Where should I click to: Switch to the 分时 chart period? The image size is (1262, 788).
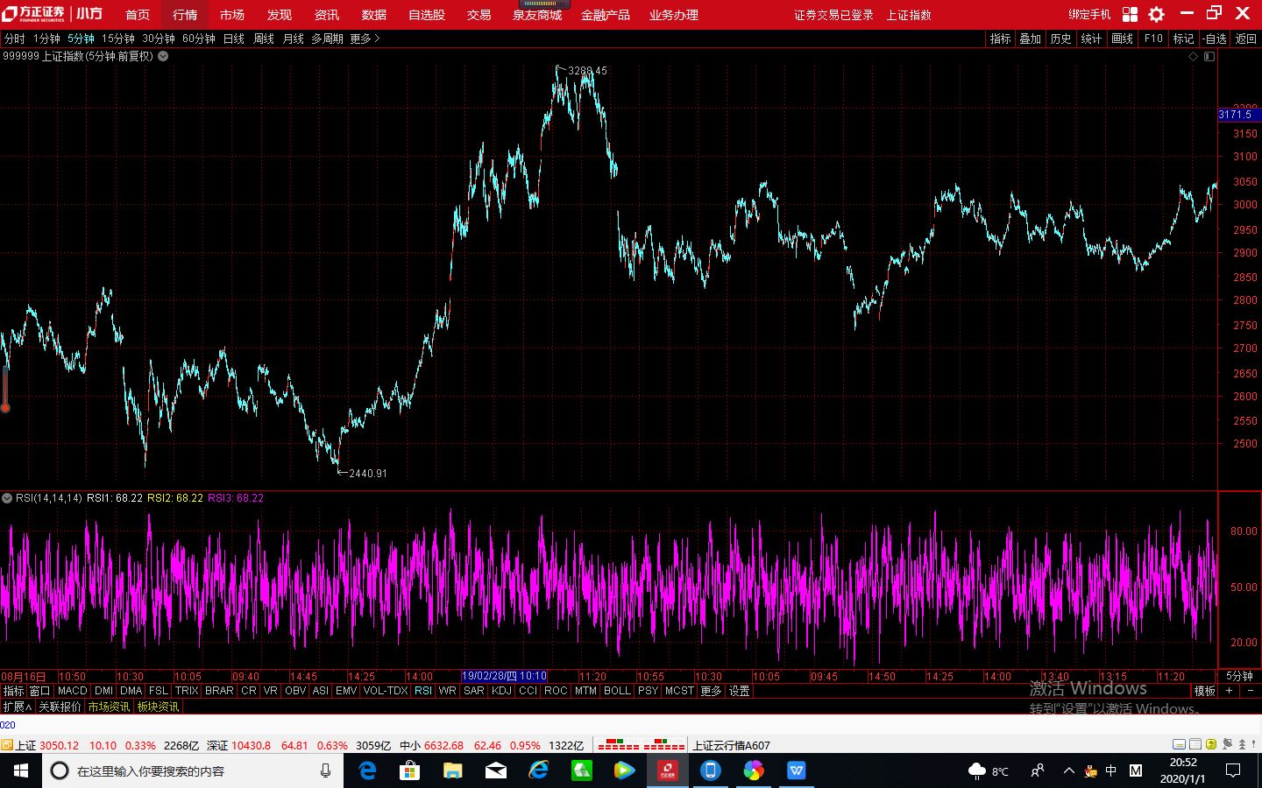[x=15, y=39]
